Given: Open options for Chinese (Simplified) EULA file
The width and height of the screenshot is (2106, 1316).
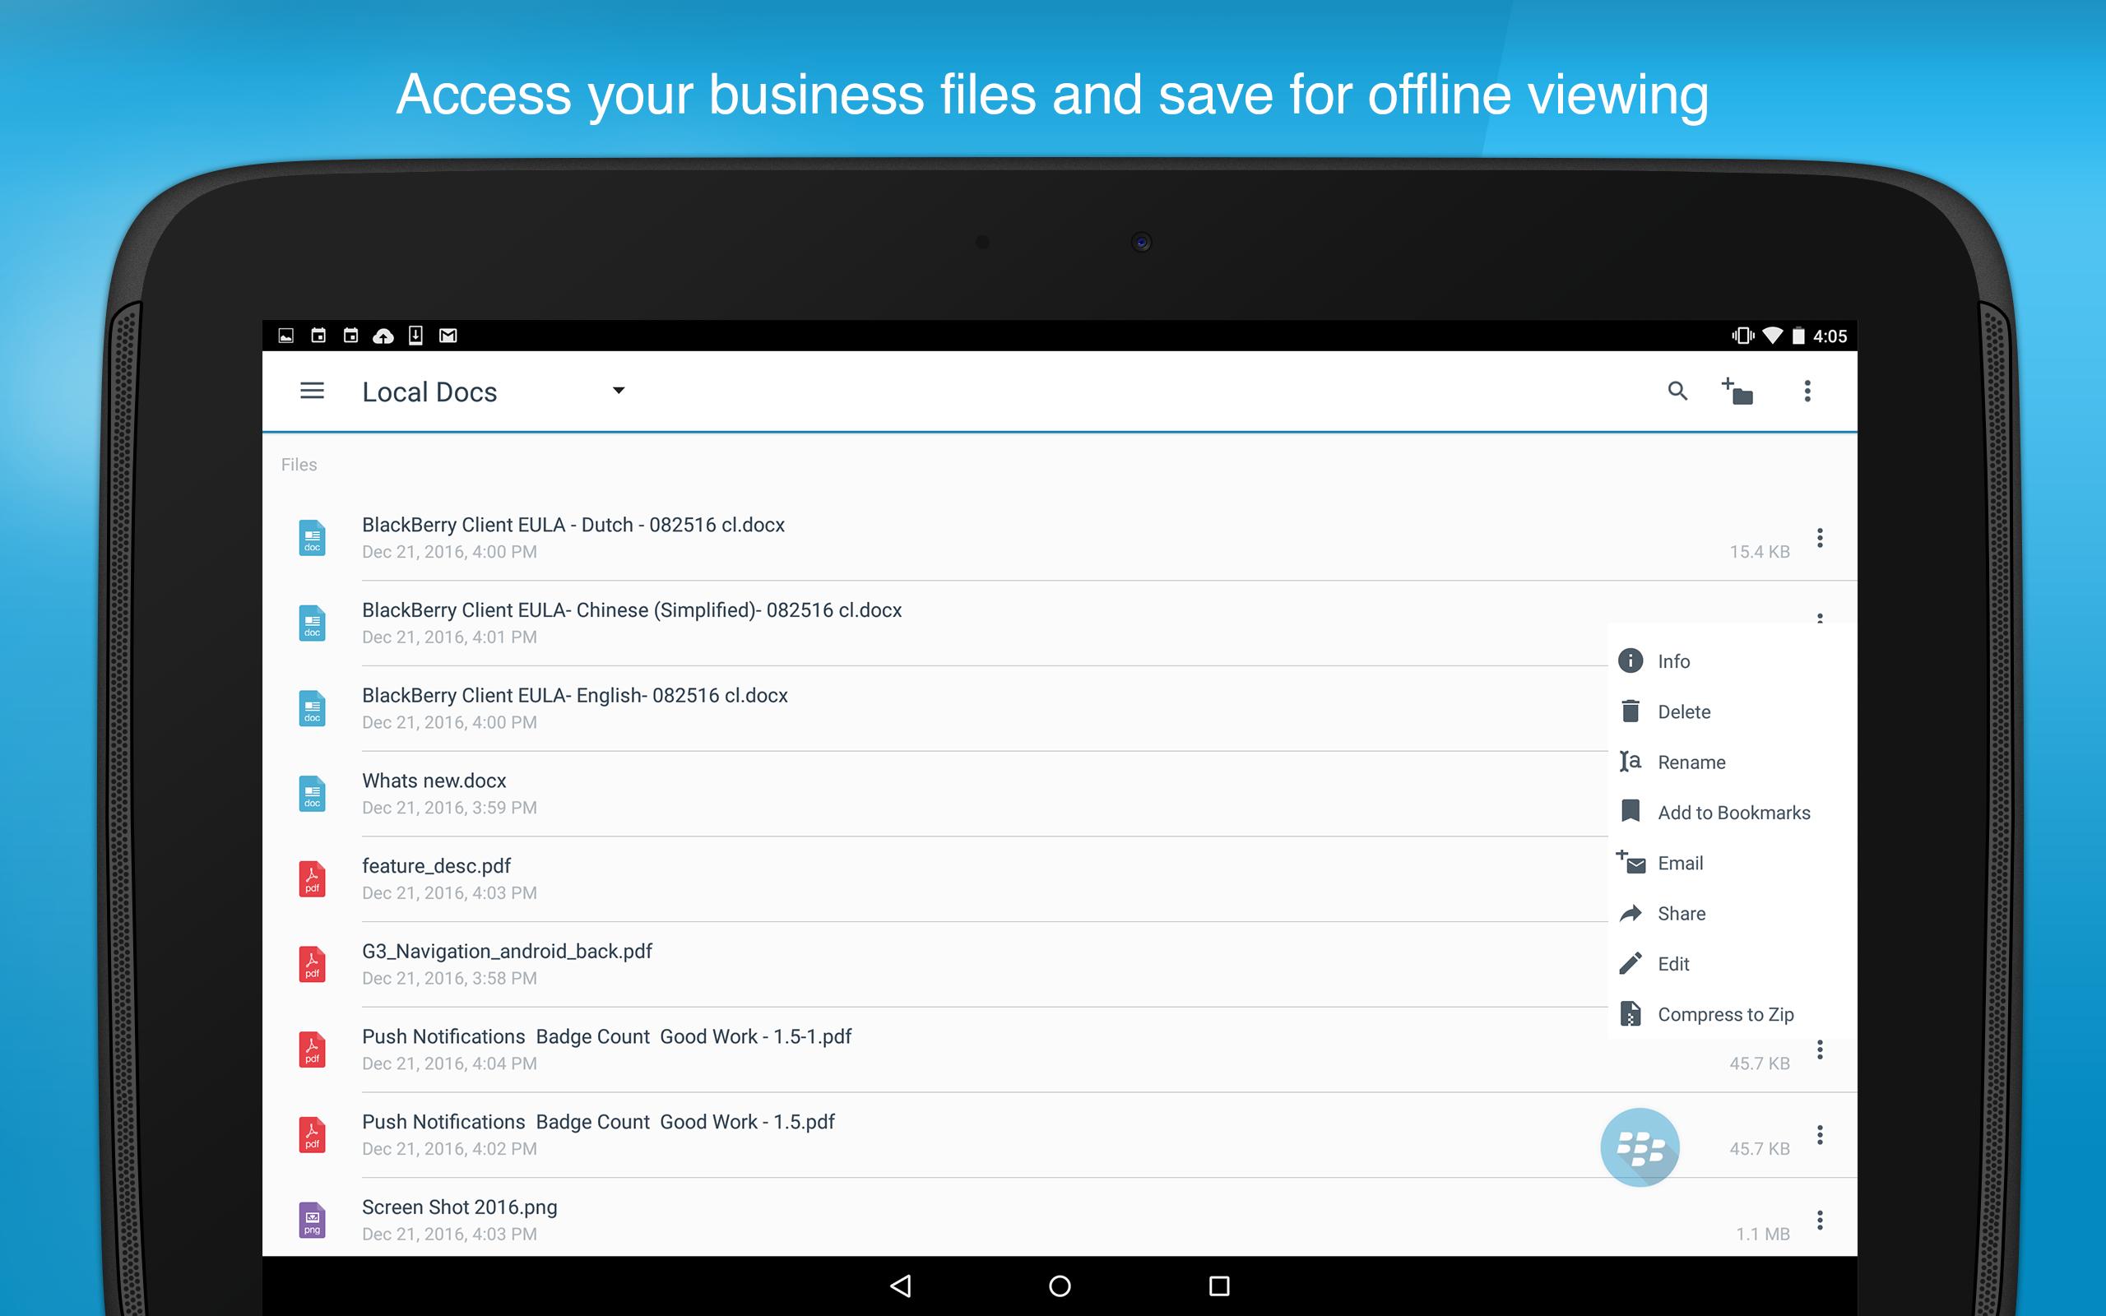Looking at the screenshot, I should pos(1819,619).
